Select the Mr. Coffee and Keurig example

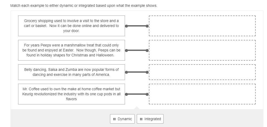point(71,94)
